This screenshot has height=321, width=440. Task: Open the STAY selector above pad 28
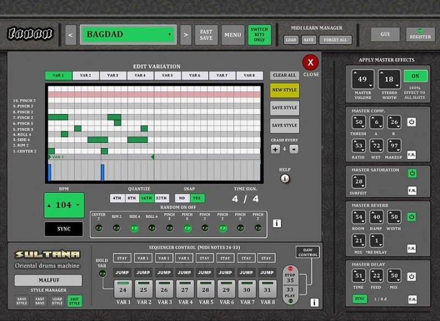click(x=205, y=258)
